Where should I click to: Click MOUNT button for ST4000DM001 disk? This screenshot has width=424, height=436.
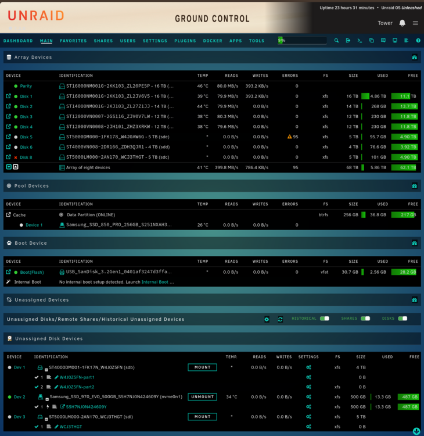pos(202,367)
